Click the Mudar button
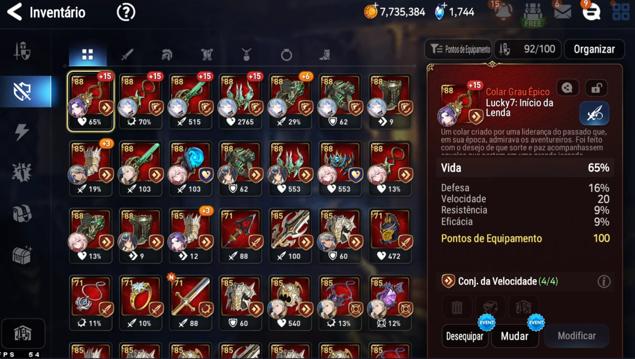 coord(514,336)
